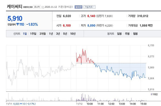Click the 10:00 time axis label
Screen dimensions: 161x106
pyautogui.click(x=90, y=104)
